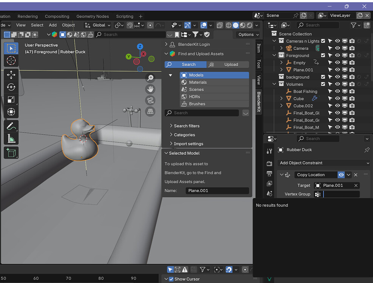The width and height of the screenshot is (373, 283).
Task: Click the Z axis on navigation gizmo
Action: [140, 46]
